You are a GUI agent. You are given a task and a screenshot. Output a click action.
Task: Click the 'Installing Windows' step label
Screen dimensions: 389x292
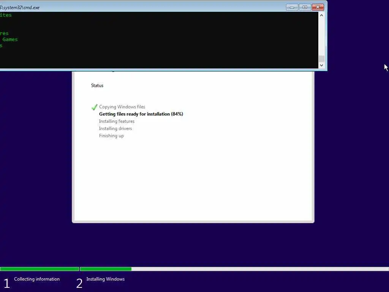tap(106, 279)
